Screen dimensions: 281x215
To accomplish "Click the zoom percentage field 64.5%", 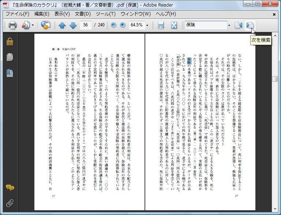I will pyautogui.click(x=136, y=25).
